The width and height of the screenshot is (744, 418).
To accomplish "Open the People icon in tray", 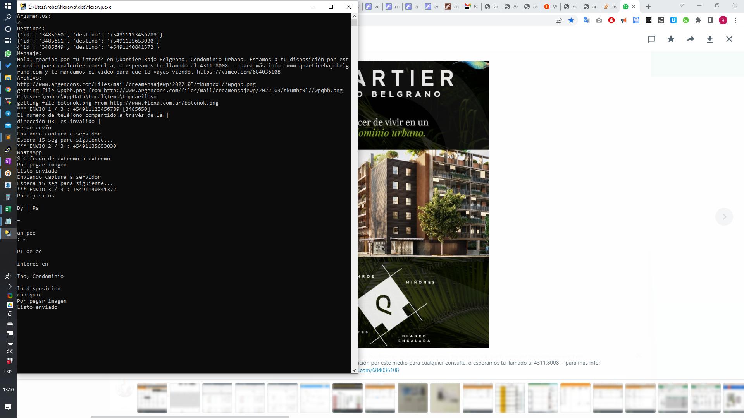I will coord(8,276).
